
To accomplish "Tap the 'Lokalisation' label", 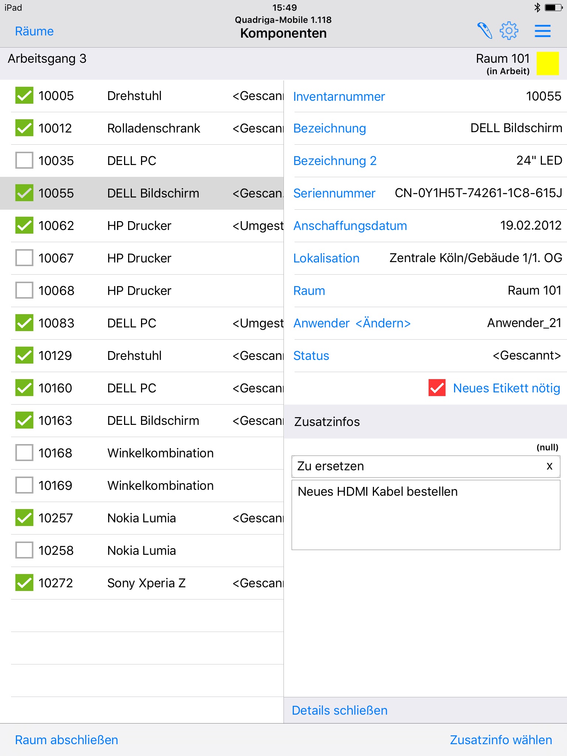I will 326,258.
